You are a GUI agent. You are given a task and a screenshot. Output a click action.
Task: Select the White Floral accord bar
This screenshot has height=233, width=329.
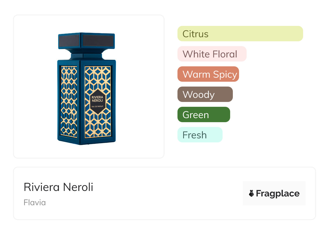point(212,54)
